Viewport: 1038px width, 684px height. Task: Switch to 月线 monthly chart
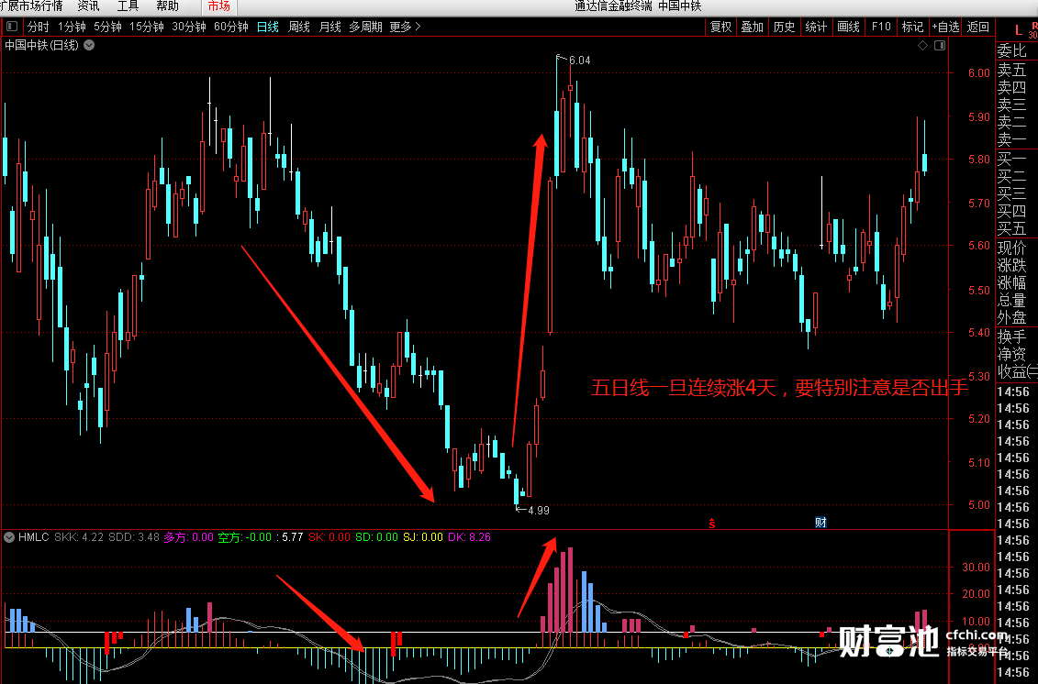tap(329, 27)
